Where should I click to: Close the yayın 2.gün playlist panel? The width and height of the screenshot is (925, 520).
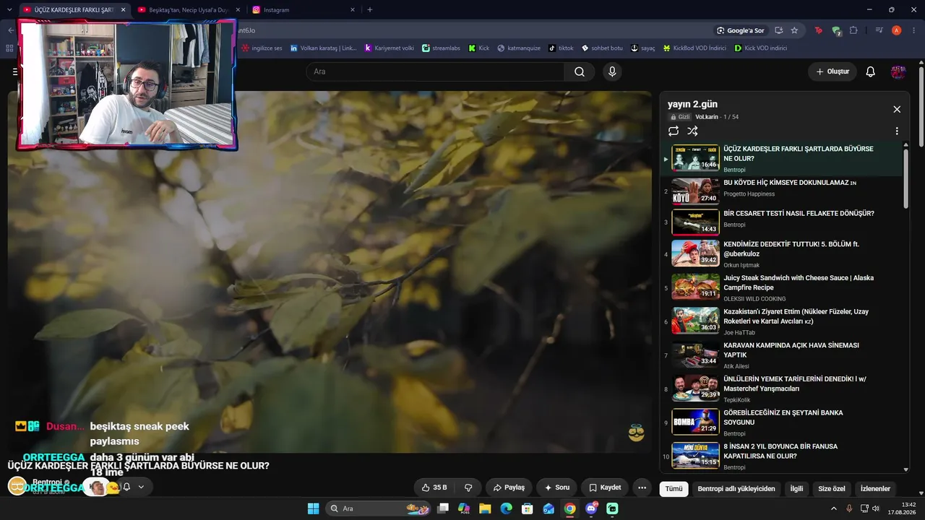(897, 109)
